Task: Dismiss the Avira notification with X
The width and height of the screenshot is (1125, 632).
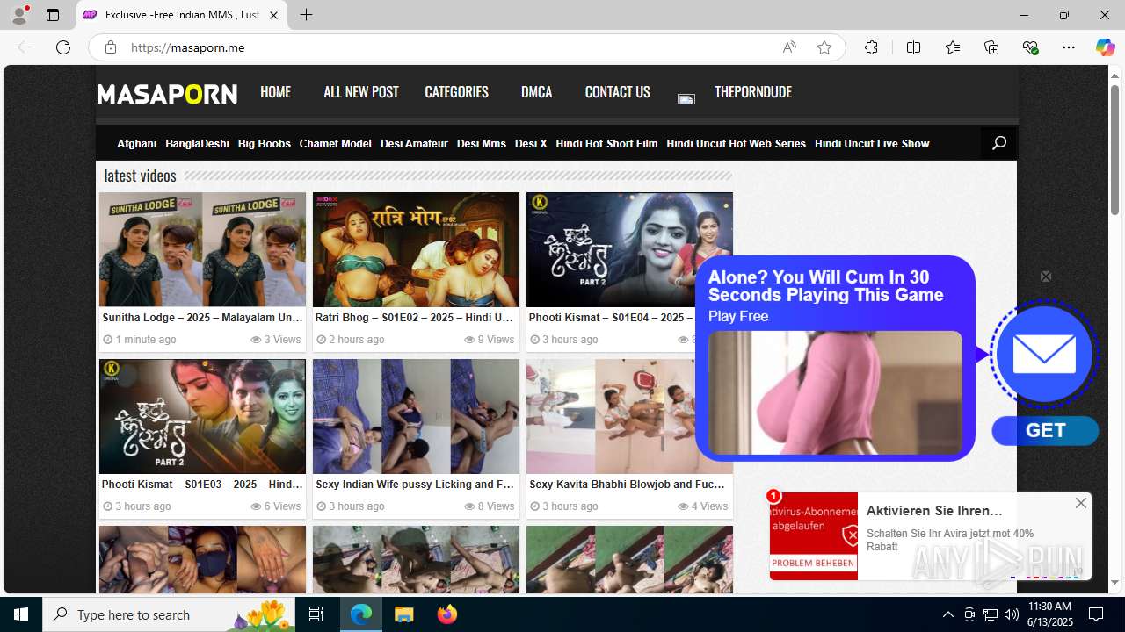Action: tap(1081, 503)
